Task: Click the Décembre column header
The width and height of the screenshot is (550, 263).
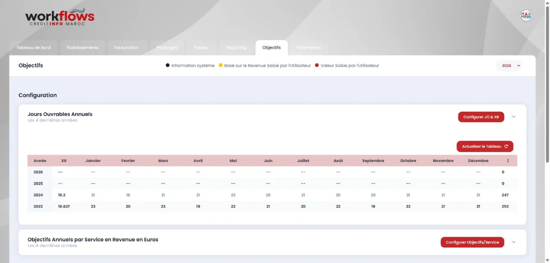Action: pyautogui.click(x=478, y=161)
